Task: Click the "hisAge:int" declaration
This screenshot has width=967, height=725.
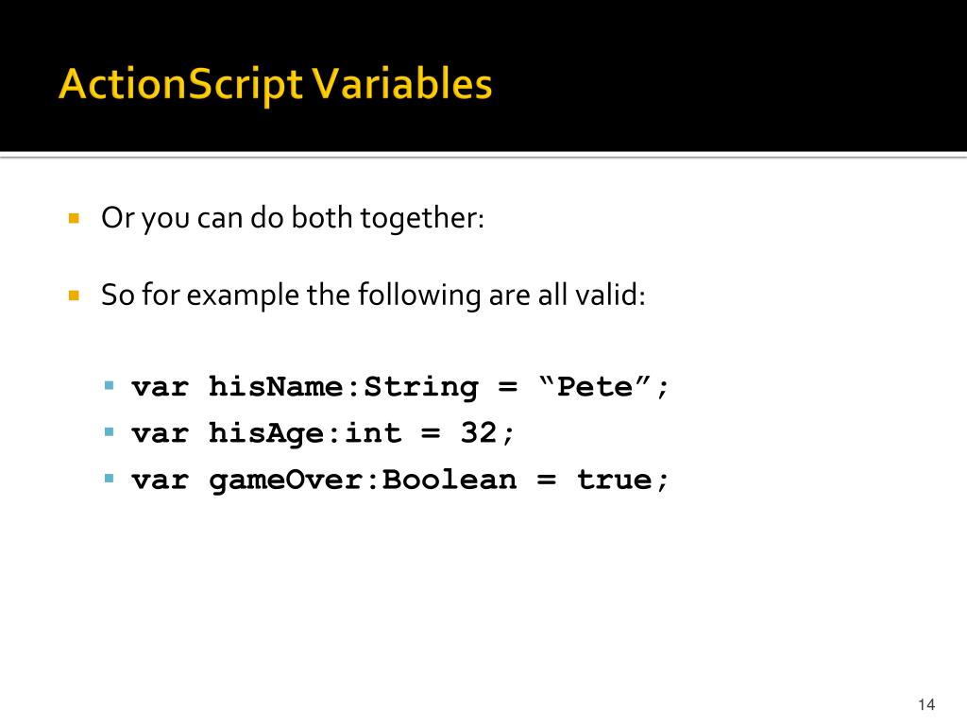Action: pyautogui.click(x=305, y=433)
